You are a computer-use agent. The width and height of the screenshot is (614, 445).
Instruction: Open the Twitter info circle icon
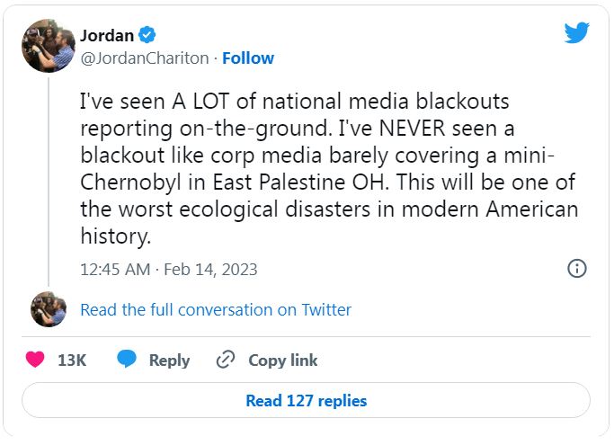point(577,268)
